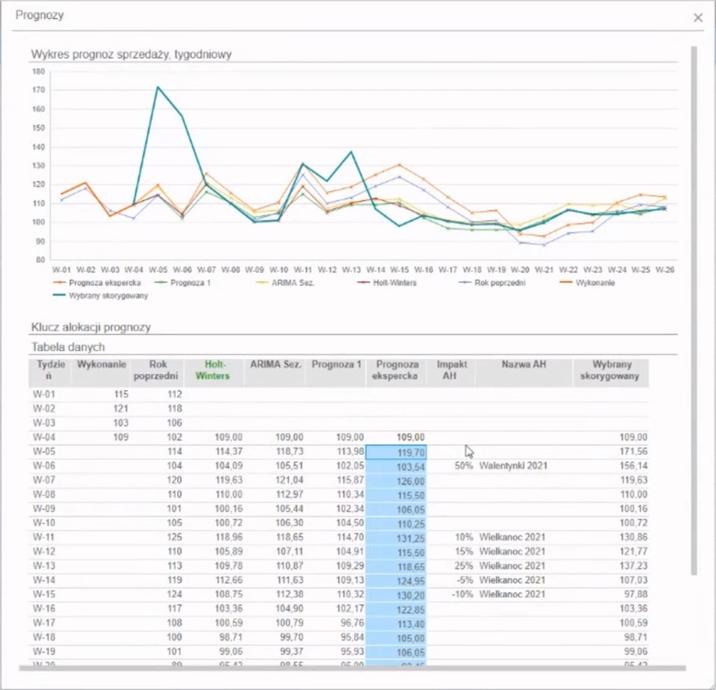The image size is (716, 690).
Task: Expand the Klucz alokacji prognozy section
Action: point(91,327)
